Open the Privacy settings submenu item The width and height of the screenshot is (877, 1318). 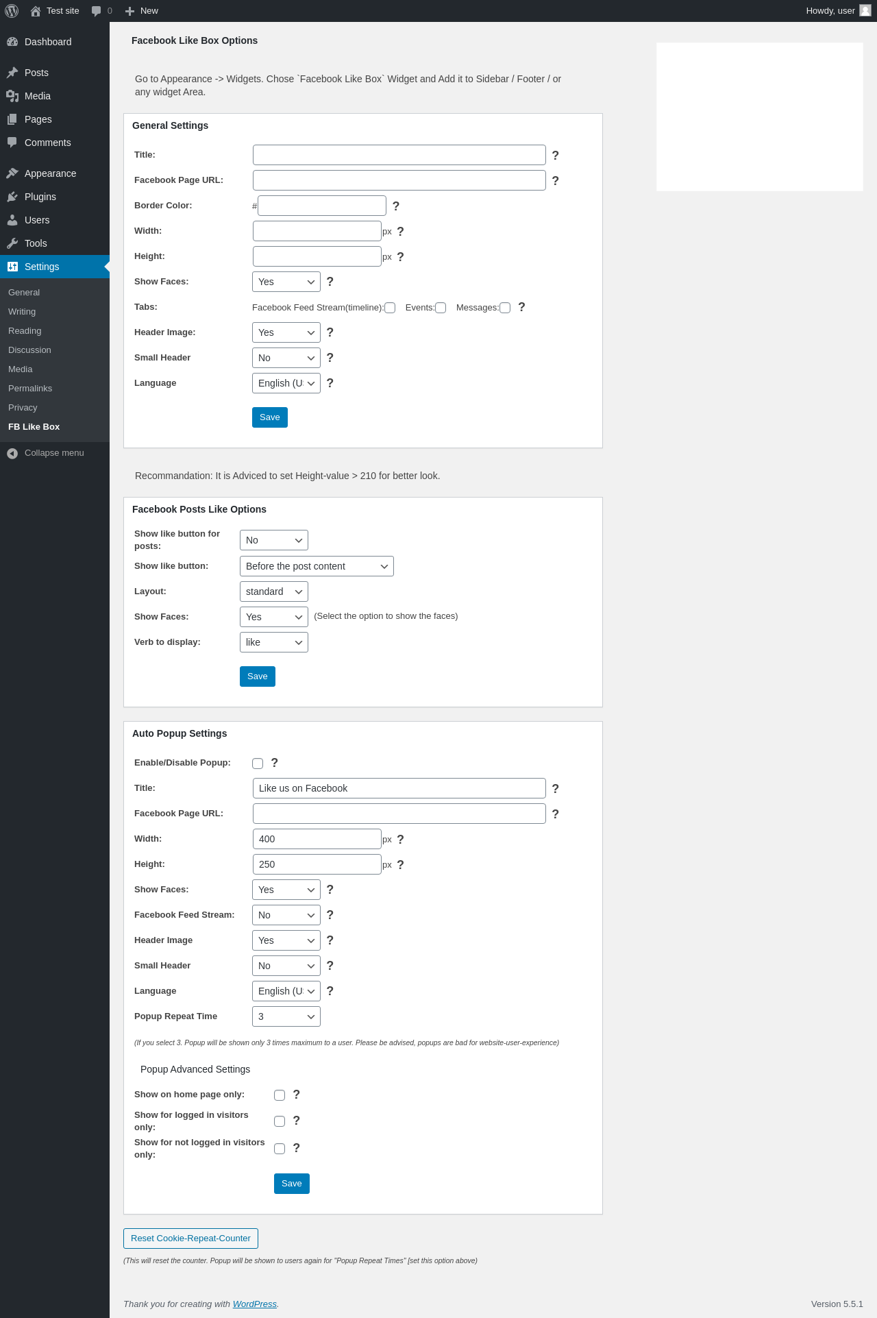[x=23, y=408]
